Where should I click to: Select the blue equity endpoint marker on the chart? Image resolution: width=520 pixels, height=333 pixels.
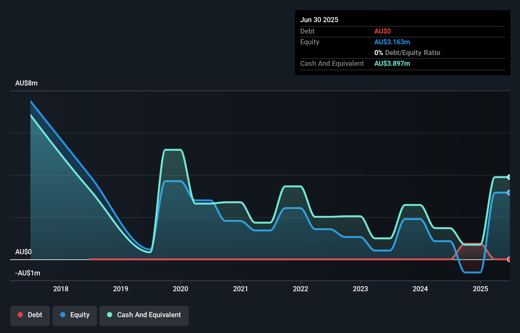[509, 192]
